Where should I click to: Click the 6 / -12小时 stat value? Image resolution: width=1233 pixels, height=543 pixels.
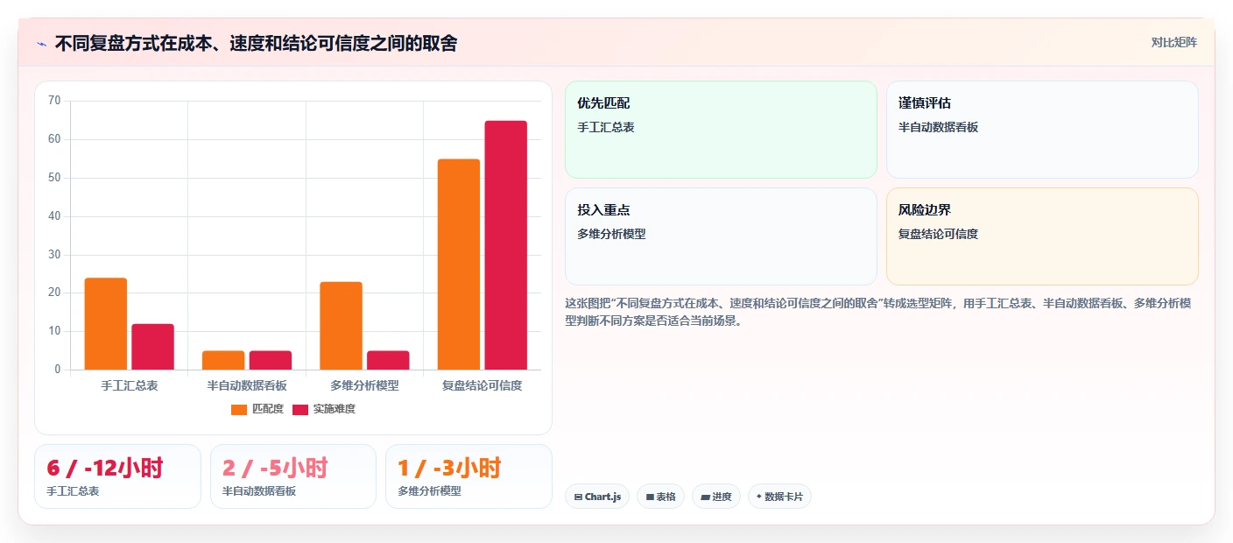[105, 468]
